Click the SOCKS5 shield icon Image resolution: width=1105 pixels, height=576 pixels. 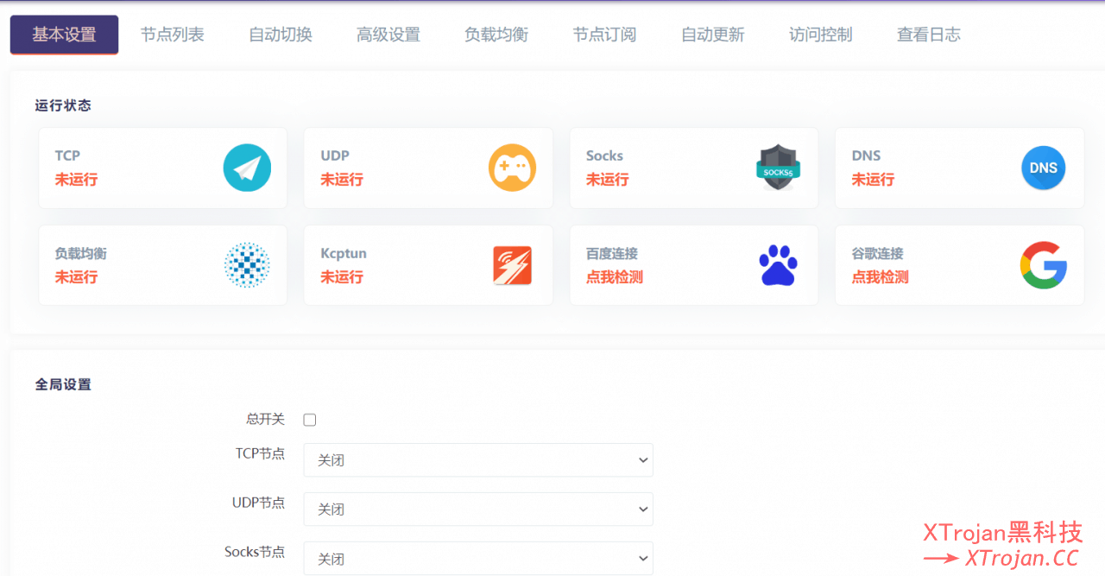click(x=778, y=168)
